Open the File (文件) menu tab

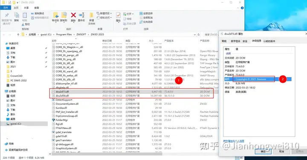pyautogui.click(x=6, y=8)
